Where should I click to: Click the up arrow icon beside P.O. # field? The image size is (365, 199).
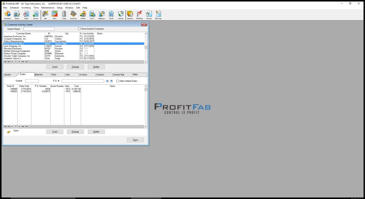pyautogui.click(x=111, y=81)
